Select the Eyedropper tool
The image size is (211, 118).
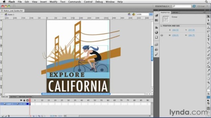[x=208, y=70]
